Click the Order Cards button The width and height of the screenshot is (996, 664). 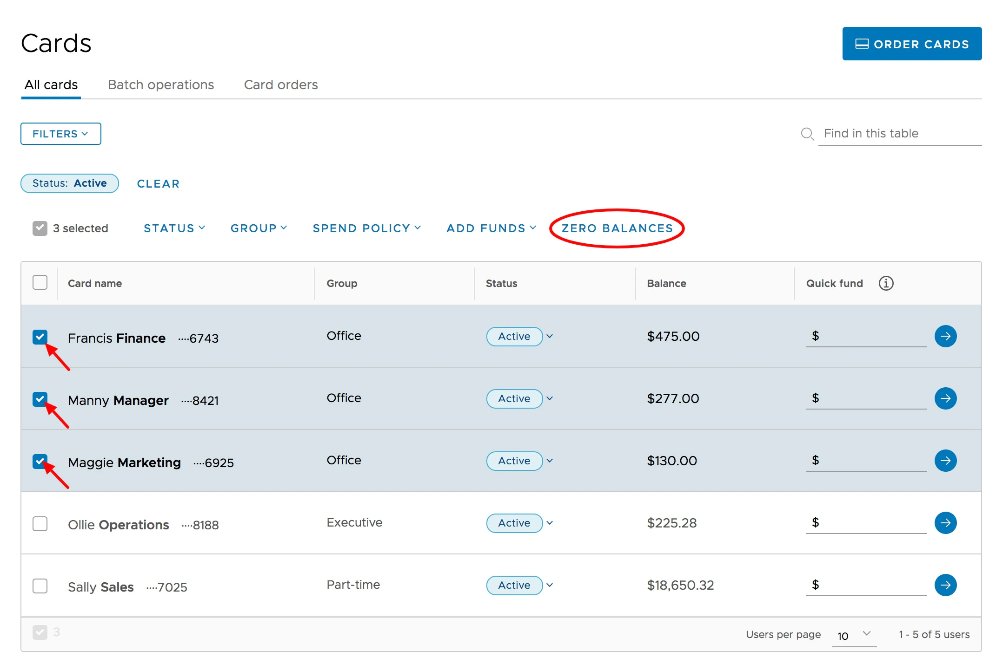pos(911,44)
